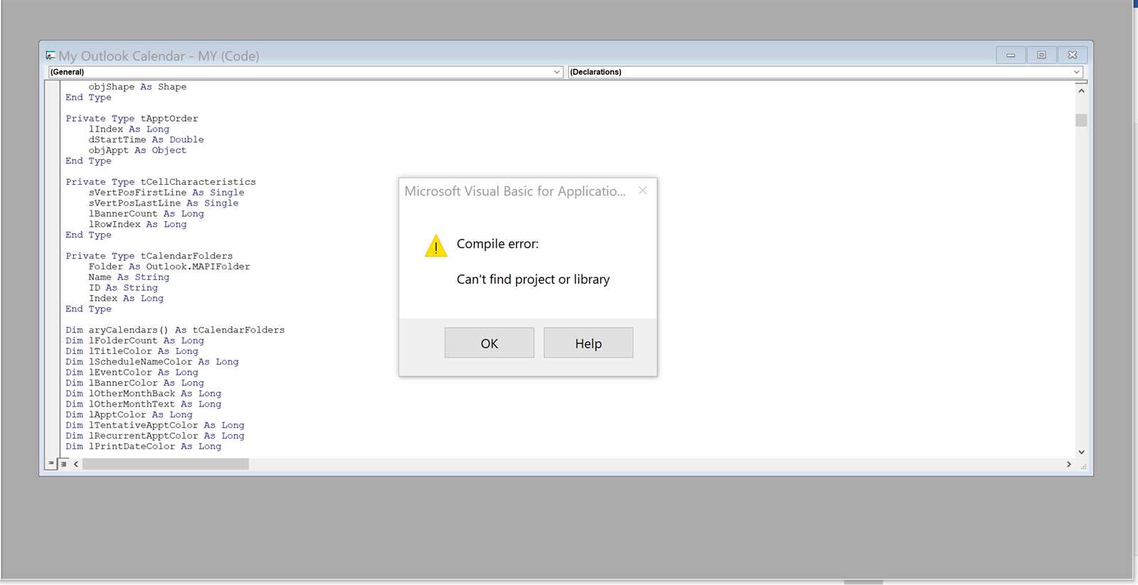Click line 'lRowIndex As Long'

pos(137,225)
